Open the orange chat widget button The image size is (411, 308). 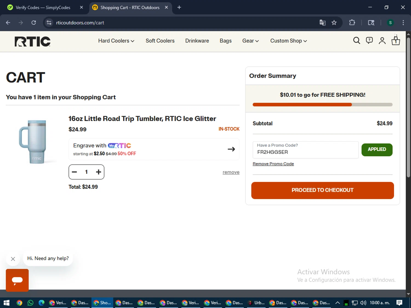click(x=17, y=280)
